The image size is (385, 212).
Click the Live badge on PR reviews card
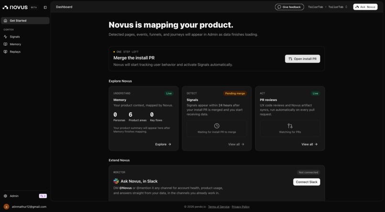(315, 93)
